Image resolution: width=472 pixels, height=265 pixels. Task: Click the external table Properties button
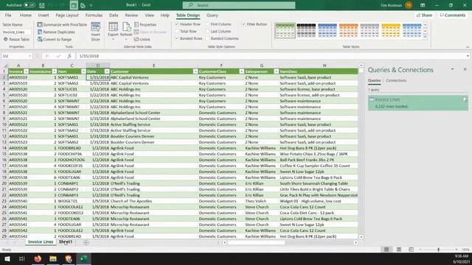tap(145, 24)
